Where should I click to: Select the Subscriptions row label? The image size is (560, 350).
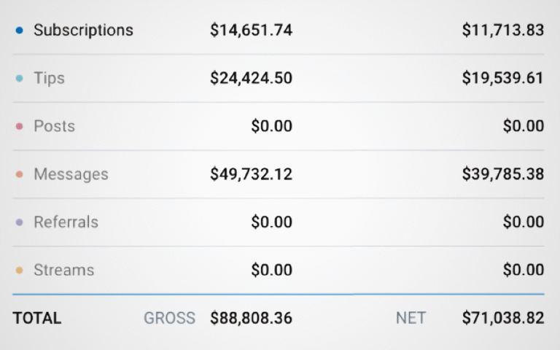(83, 31)
